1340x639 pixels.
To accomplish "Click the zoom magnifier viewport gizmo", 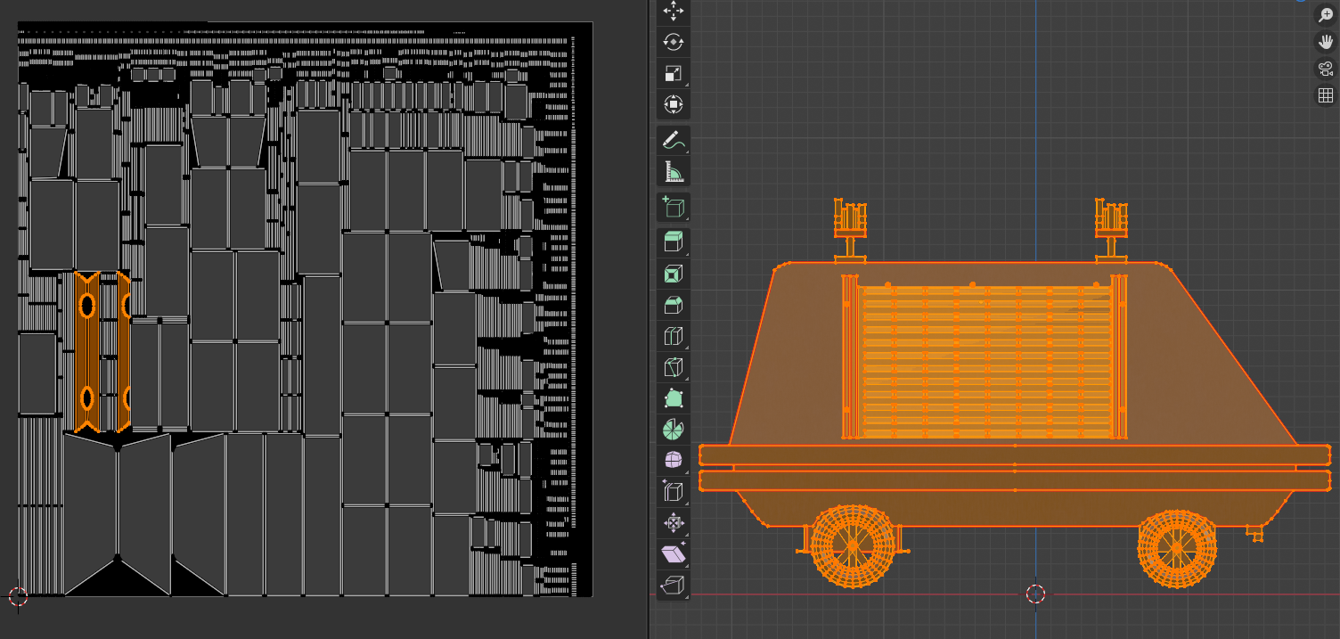I will [1326, 15].
